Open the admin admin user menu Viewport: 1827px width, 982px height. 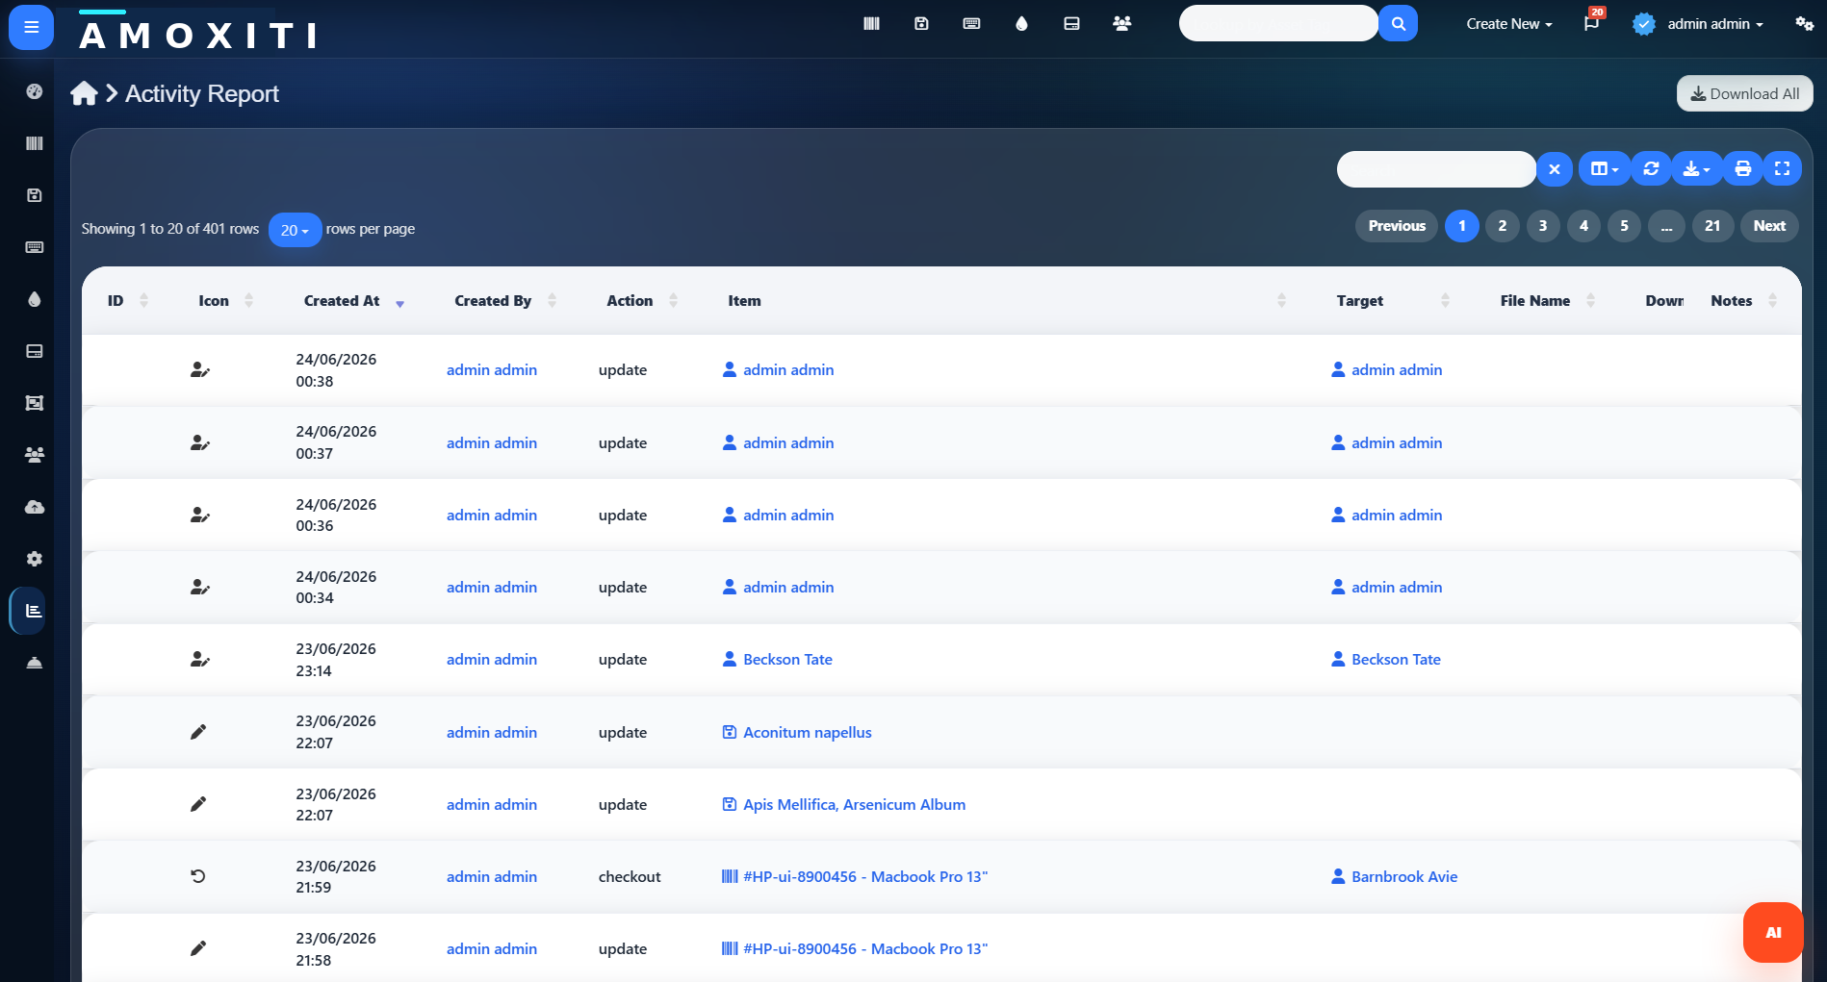coord(1698,24)
